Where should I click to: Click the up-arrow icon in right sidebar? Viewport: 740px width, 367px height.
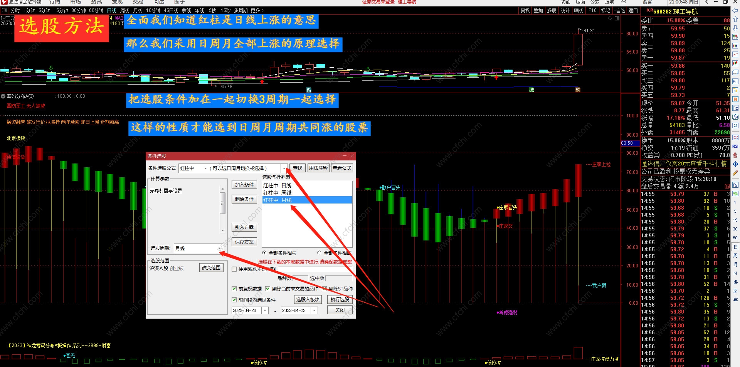coord(735,19)
